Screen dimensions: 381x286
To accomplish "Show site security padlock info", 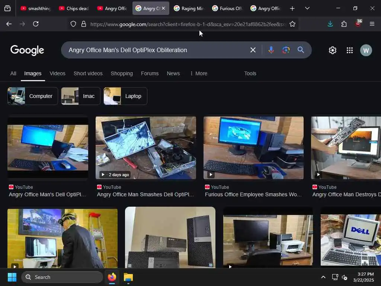I will [x=84, y=24].
